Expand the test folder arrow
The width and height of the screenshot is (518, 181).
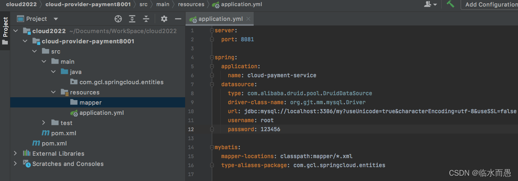(44, 123)
